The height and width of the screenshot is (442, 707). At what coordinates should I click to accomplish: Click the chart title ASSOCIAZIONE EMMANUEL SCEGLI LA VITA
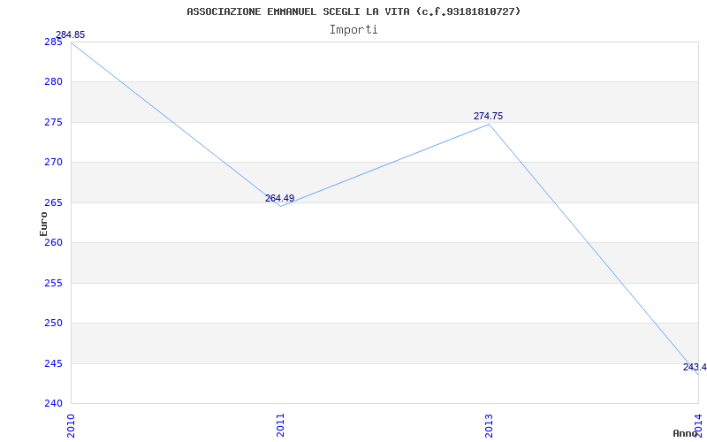pyautogui.click(x=353, y=11)
